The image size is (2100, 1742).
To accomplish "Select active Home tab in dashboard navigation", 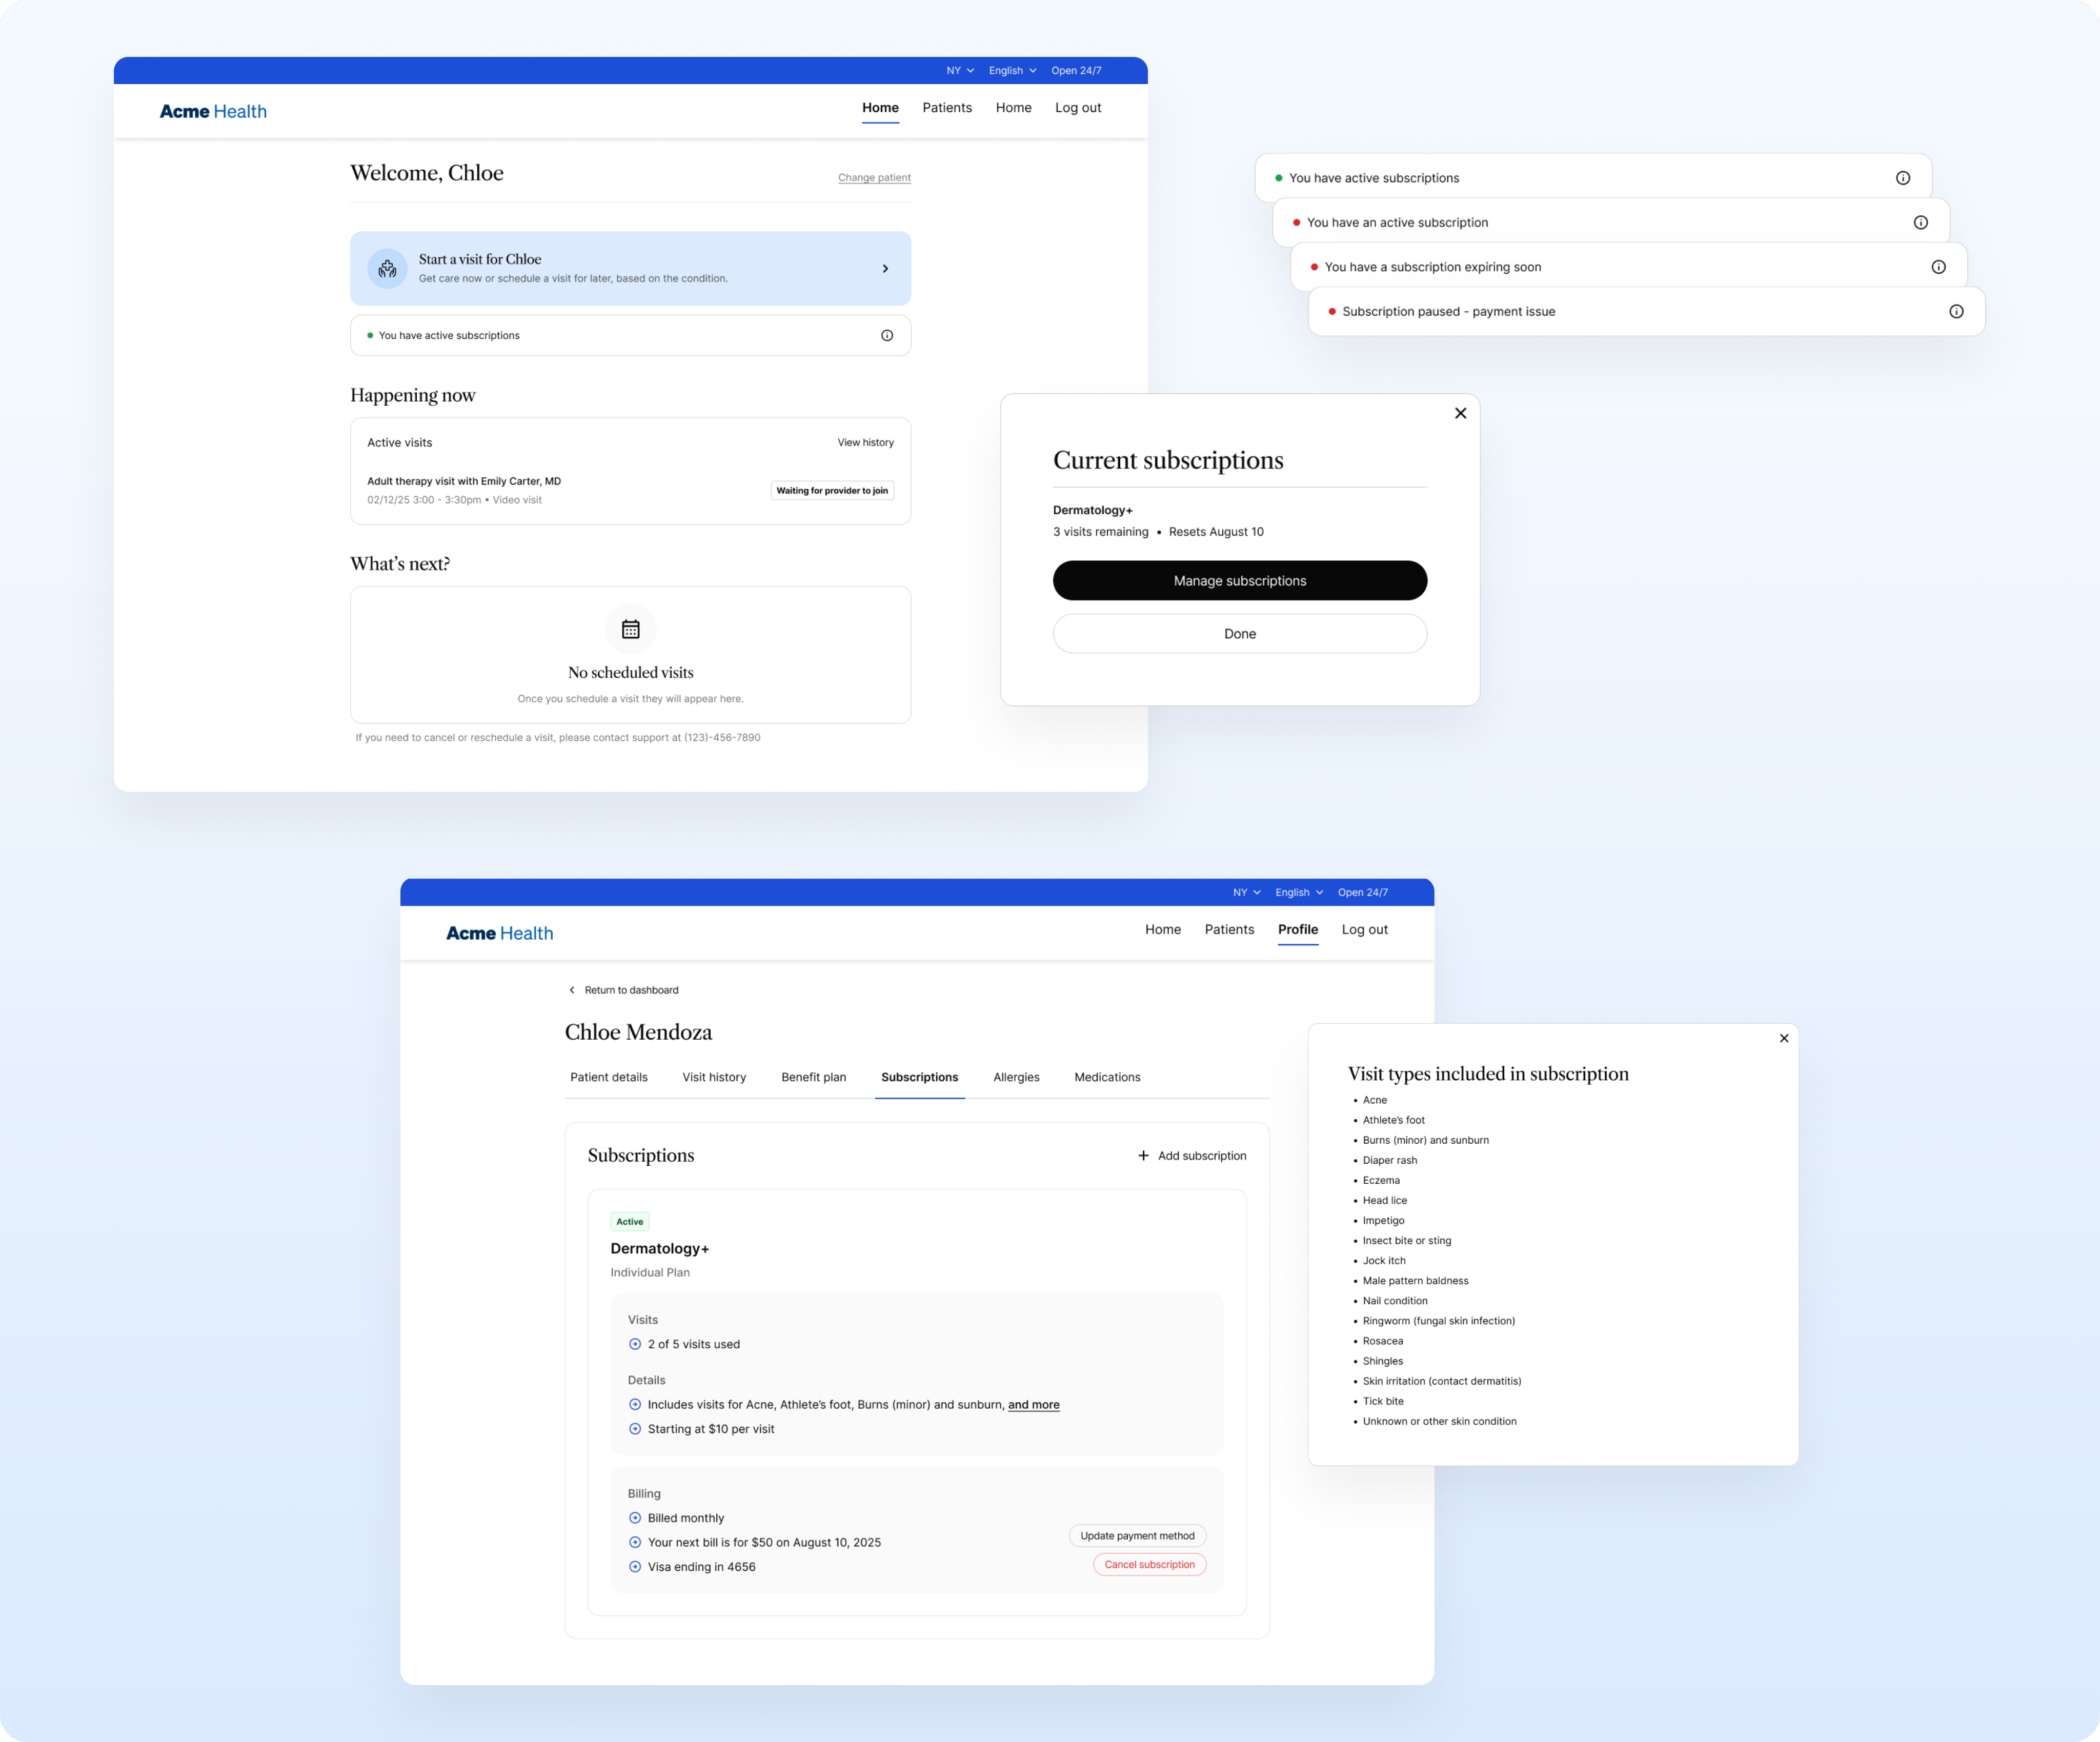I will pos(880,108).
